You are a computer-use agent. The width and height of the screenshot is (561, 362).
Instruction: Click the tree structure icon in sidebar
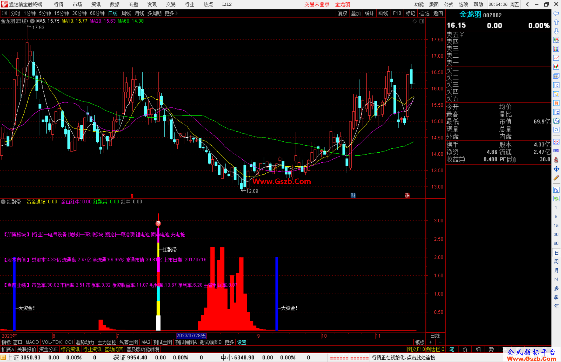tap(556, 94)
